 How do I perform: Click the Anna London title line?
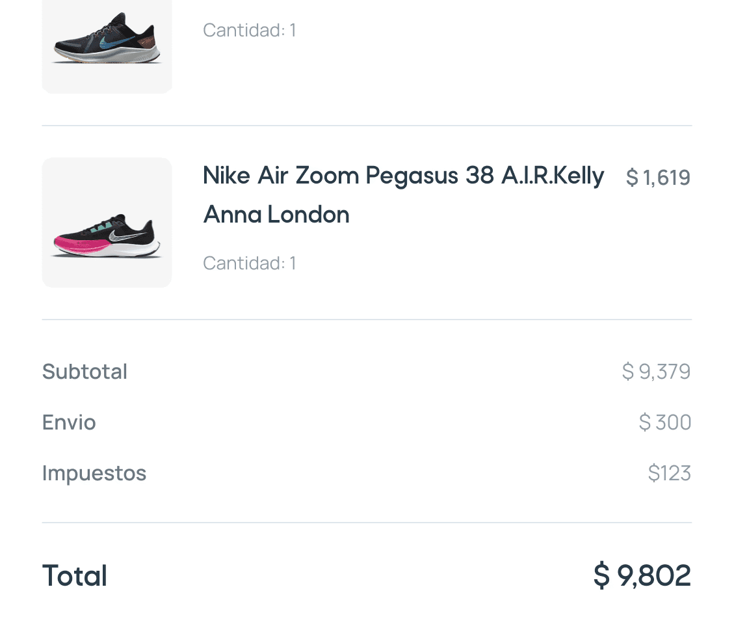click(276, 215)
